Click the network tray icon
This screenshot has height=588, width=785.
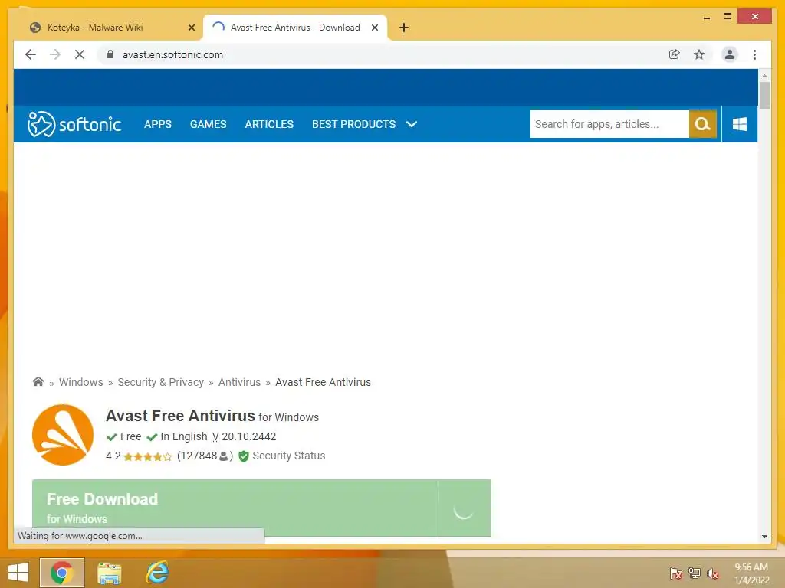pos(695,573)
